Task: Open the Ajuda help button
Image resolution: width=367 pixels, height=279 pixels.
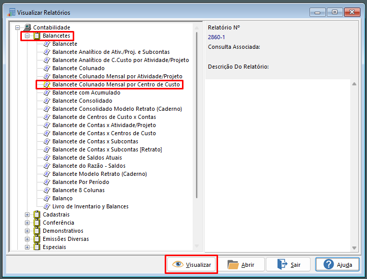Action: 338,264
